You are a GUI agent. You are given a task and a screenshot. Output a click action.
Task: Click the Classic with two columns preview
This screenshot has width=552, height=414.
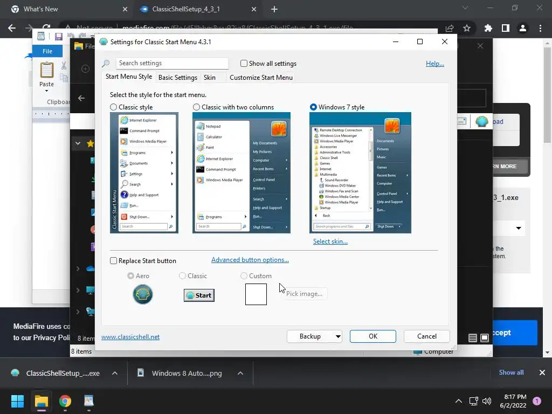(x=241, y=172)
